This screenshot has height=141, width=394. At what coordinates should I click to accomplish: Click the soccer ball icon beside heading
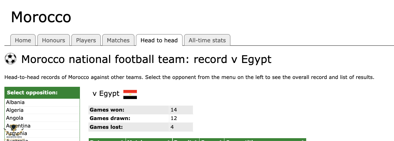click(x=11, y=59)
